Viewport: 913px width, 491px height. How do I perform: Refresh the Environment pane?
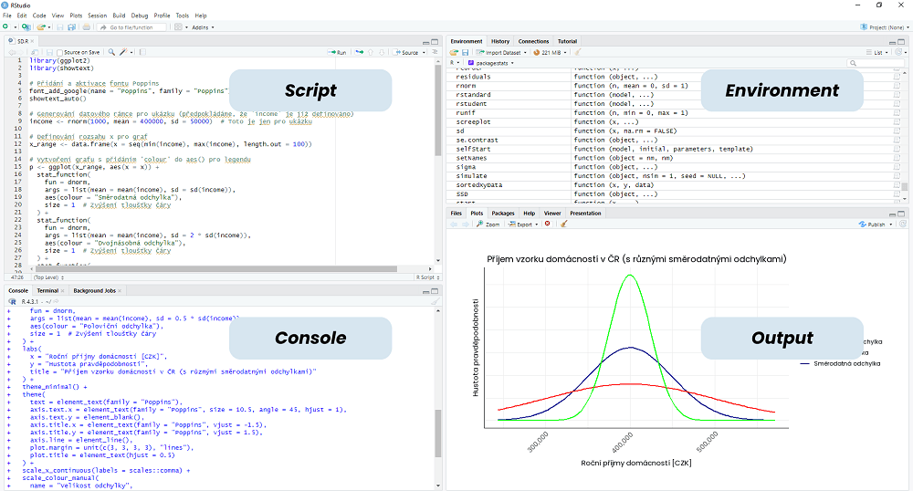pyautogui.click(x=900, y=52)
